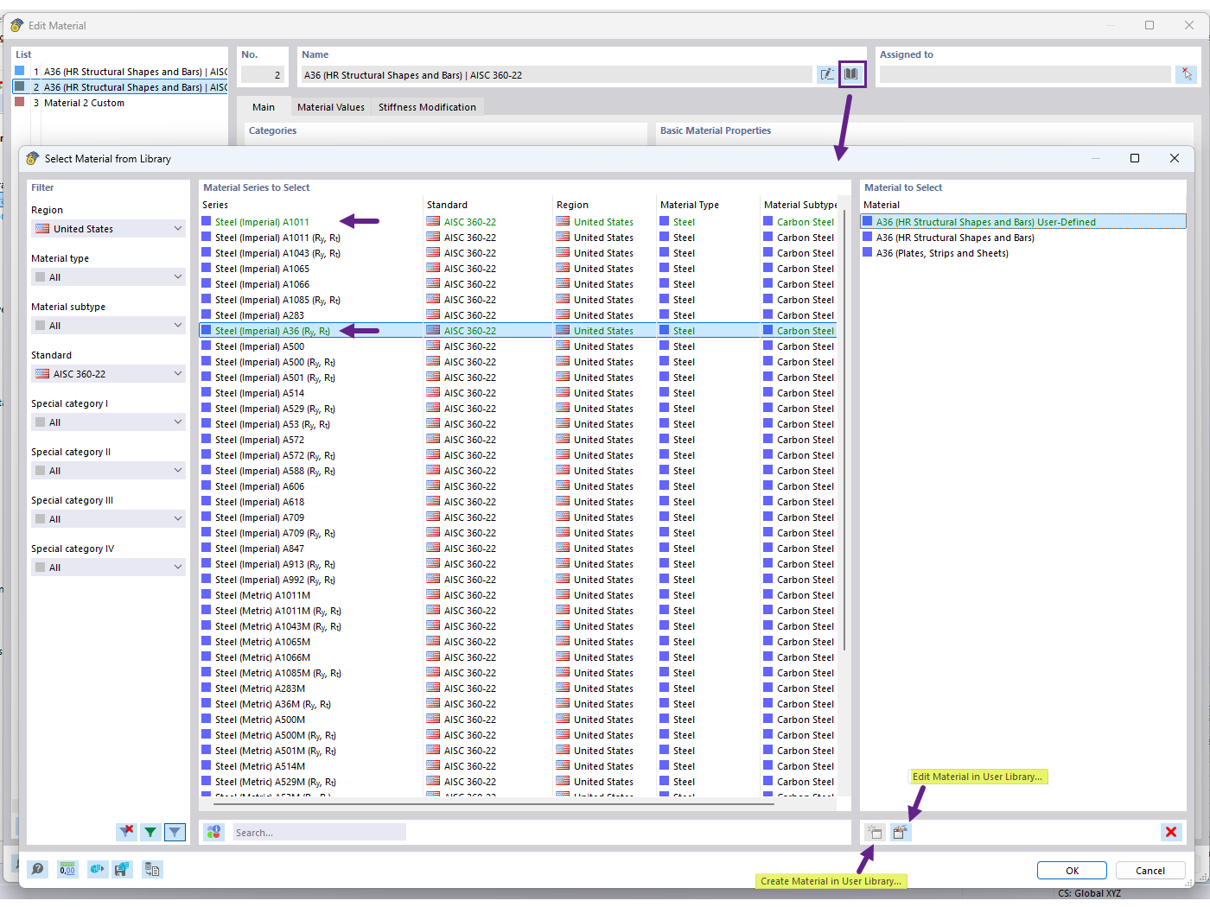Open units and decimal places settings (0.00 icon)
Viewport: 1210px width, 907px height.
click(x=67, y=869)
